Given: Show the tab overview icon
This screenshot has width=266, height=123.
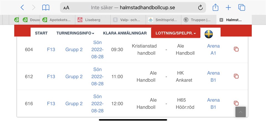Looking at the screenshot, I should (x=242, y=7).
